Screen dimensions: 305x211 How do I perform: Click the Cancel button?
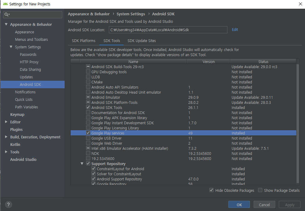[264, 205]
